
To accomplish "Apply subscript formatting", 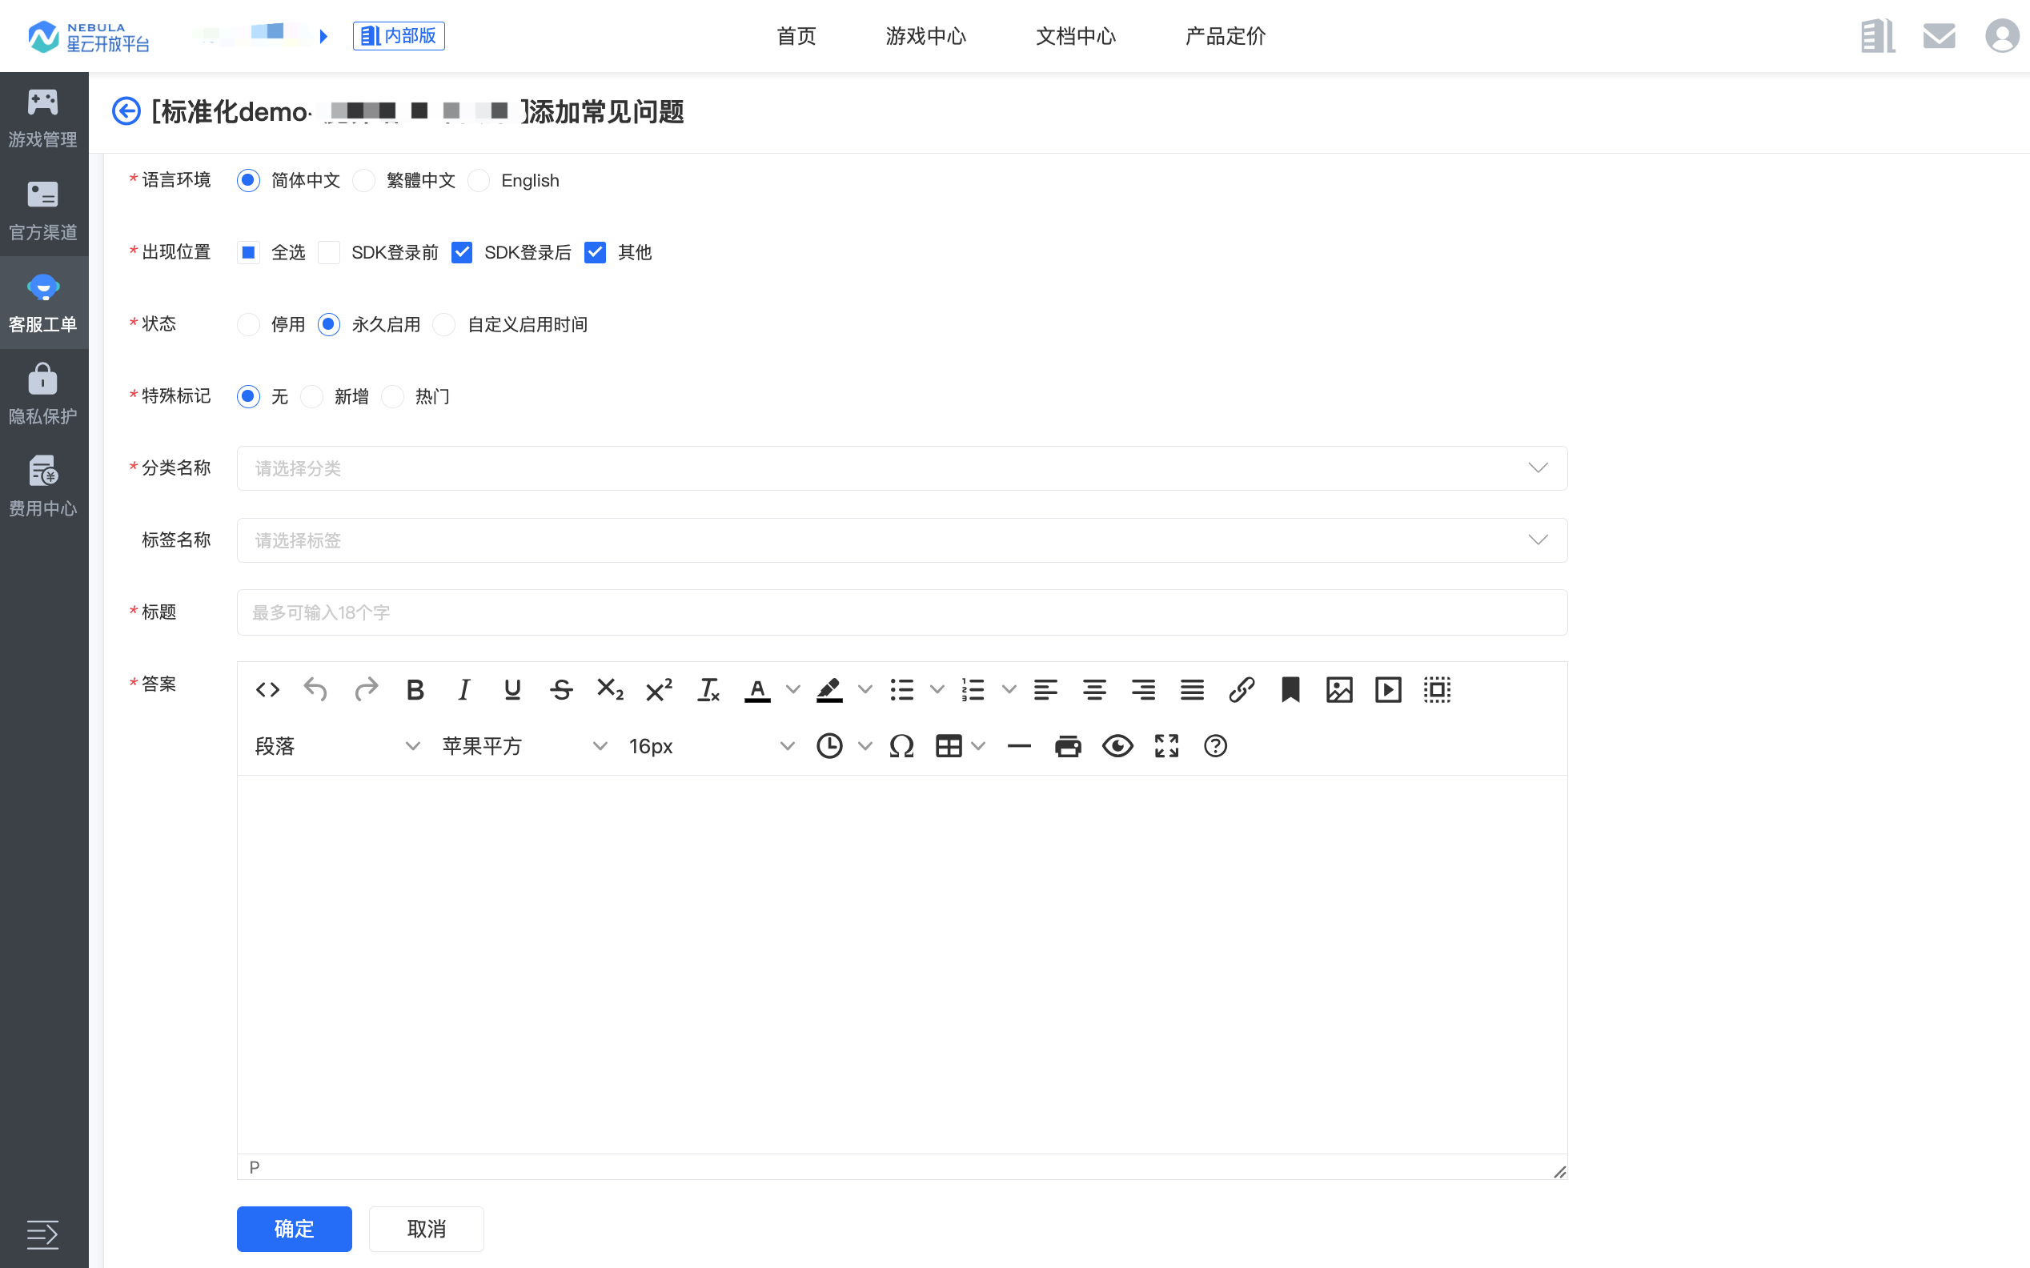I will point(611,689).
